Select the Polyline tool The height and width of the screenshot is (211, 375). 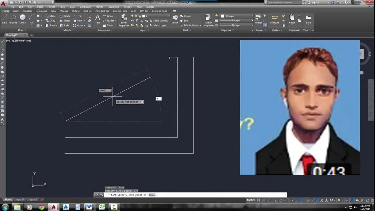(x=13, y=19)
